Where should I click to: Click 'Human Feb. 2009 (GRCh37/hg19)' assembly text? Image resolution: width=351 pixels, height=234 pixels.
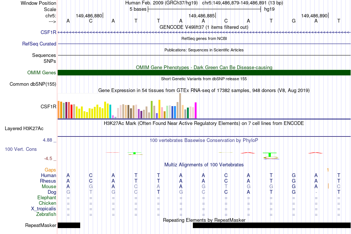161,3
